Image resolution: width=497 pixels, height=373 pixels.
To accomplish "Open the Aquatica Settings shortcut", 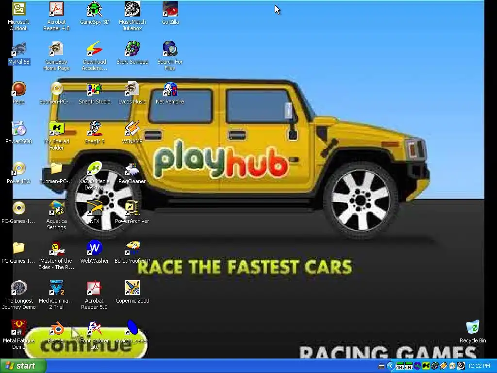I will [56, 215].
